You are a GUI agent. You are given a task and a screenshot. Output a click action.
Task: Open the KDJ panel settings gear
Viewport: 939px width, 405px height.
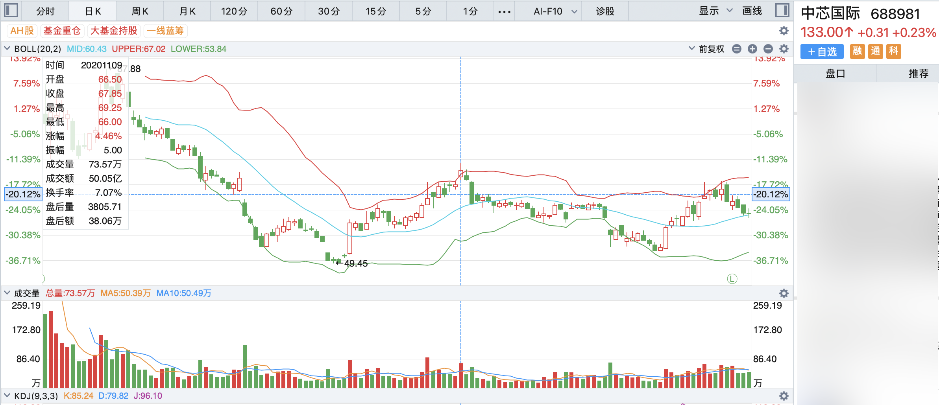click(784, 396)
